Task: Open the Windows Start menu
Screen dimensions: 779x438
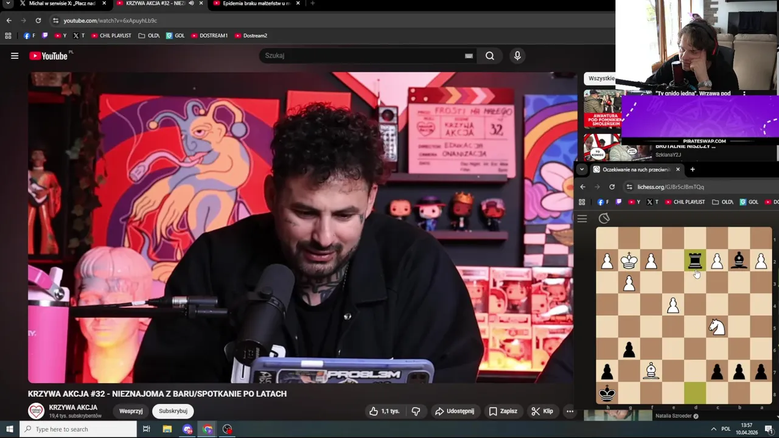Action: (x=9, y=429)
